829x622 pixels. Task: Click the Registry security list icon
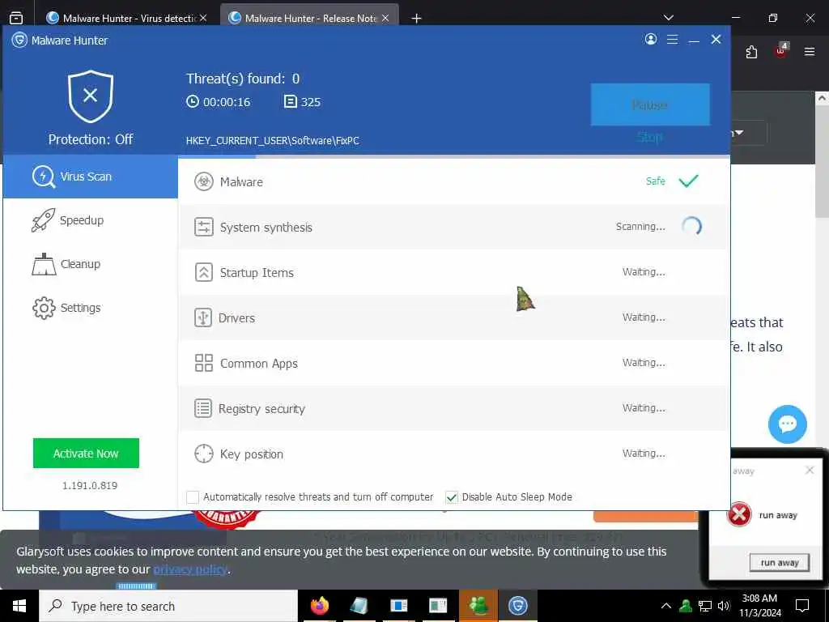[x=203, y=408]
